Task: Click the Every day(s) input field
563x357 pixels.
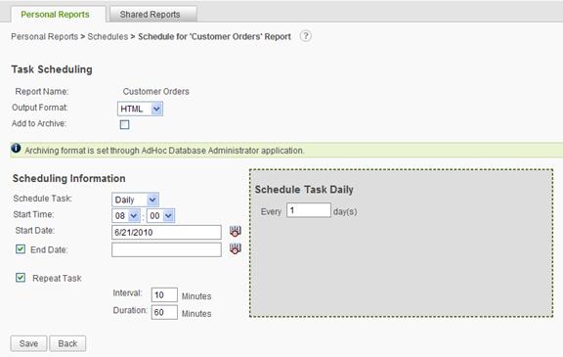Action: coord(309,210)
